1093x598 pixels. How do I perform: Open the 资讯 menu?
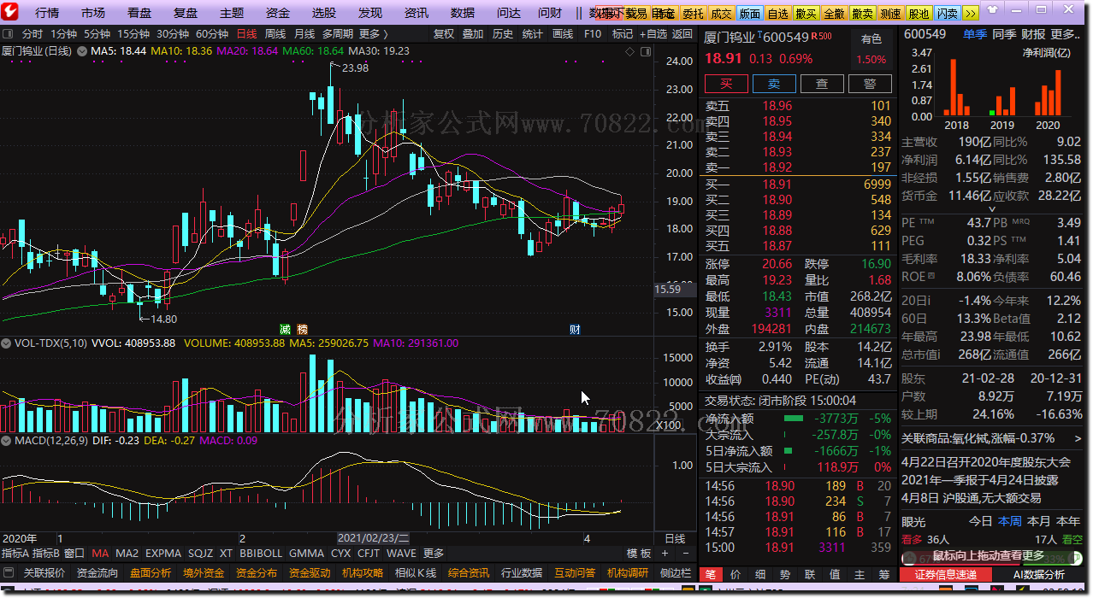click(417, 13)
